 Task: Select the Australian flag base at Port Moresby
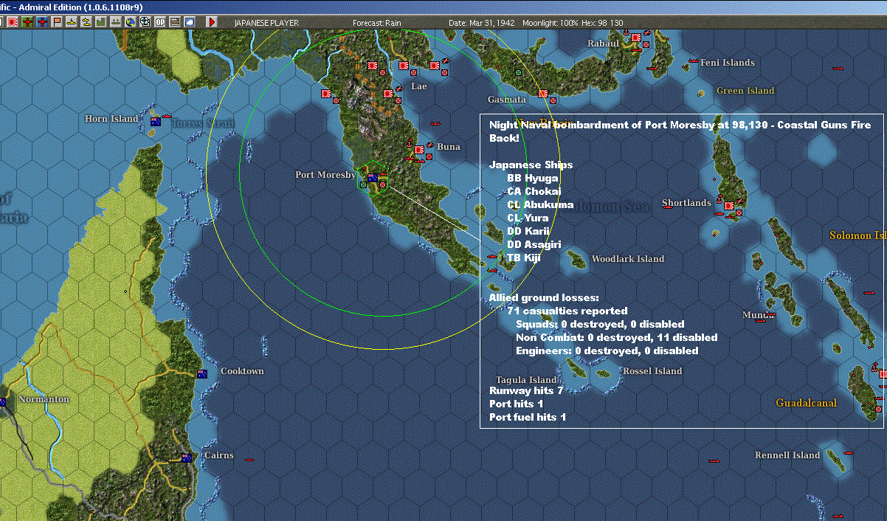[373, 177]
